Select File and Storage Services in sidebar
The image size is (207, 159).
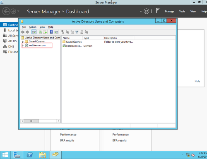point(9,52)
